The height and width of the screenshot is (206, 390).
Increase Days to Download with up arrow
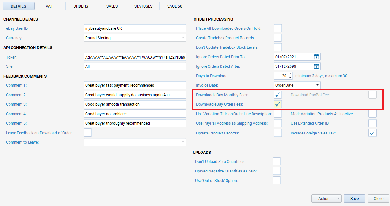point(290,74)
